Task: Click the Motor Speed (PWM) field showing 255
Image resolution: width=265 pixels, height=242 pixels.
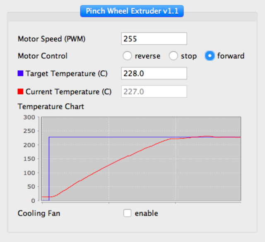Action: coord(154,38)
